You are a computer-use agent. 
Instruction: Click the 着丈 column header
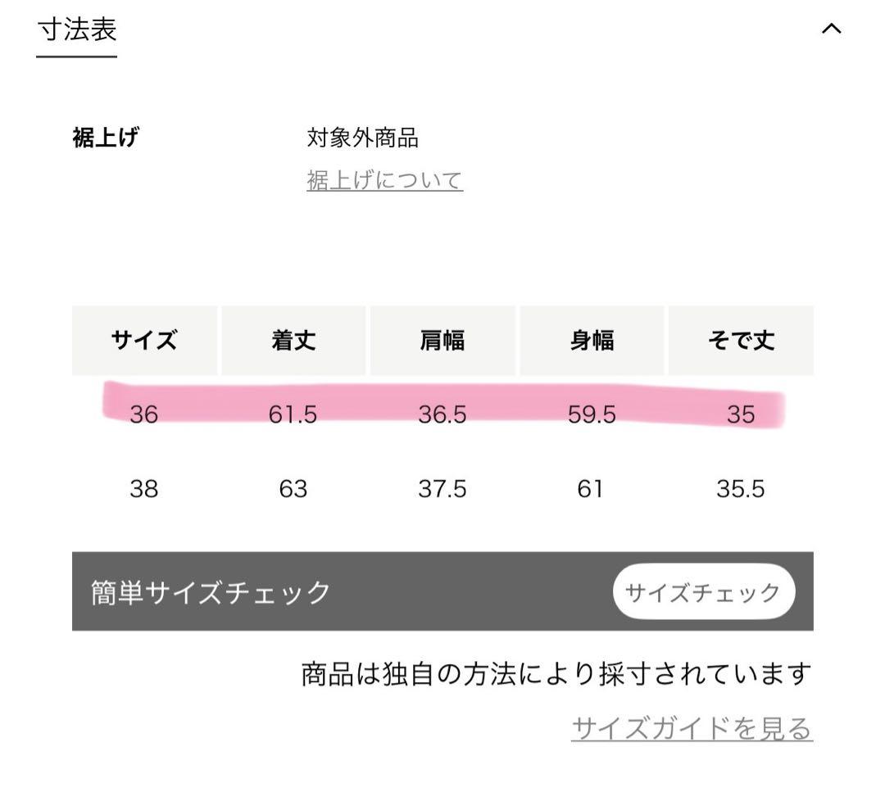click(293, 341)
